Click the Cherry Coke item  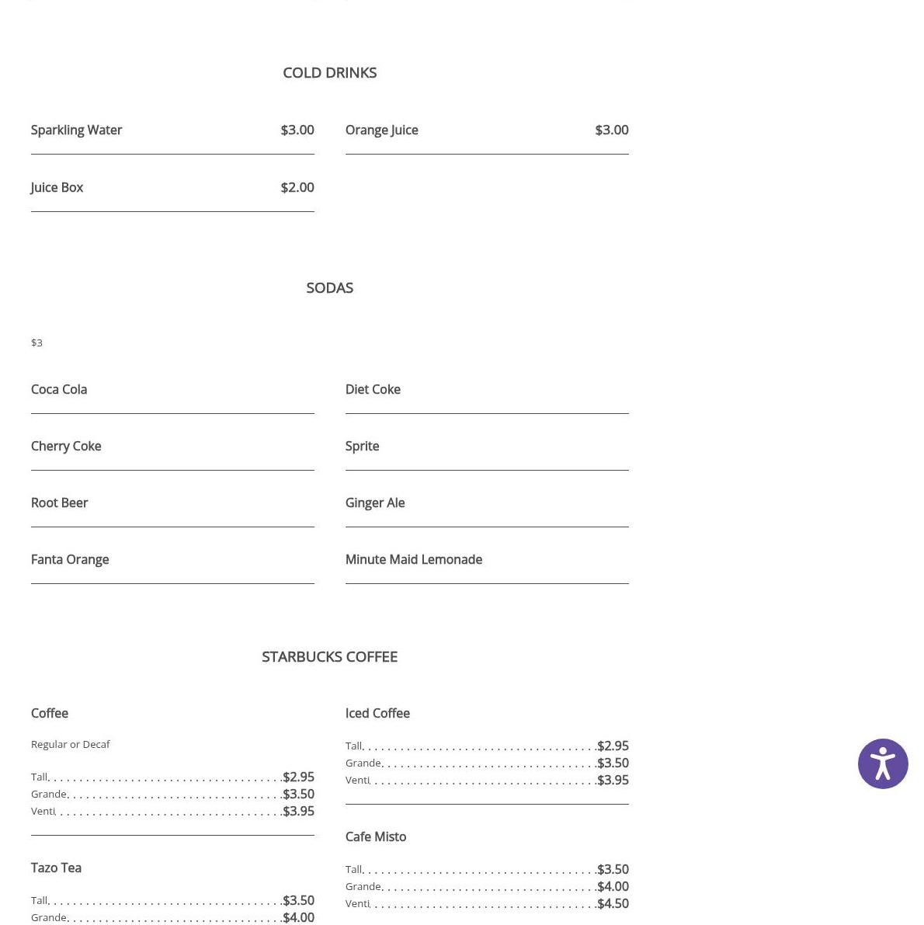(x=66, y=446)
